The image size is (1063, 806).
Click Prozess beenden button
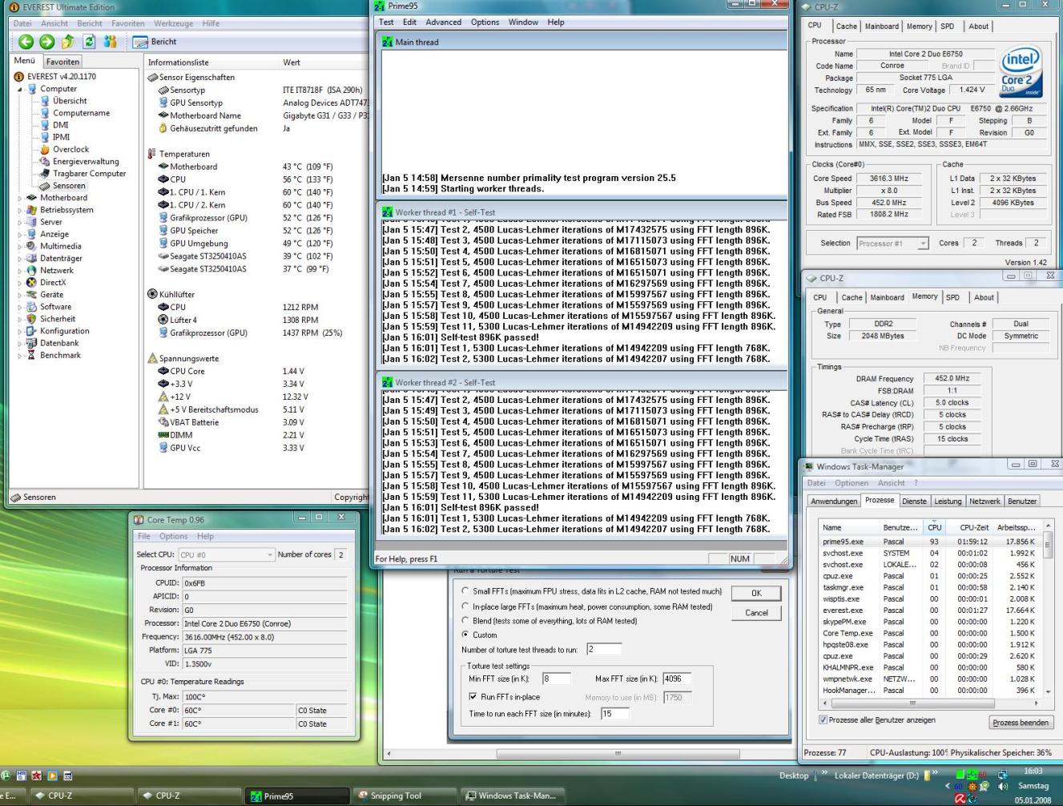click(1021, 723)
